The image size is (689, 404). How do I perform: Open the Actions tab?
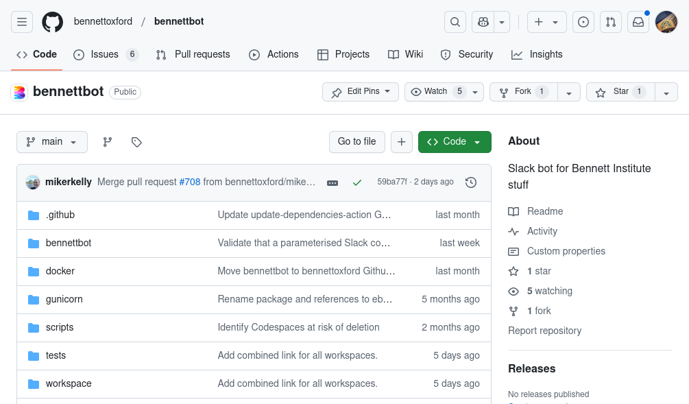(x=274, y=54)
